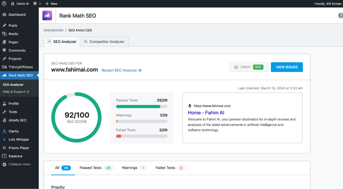343x189 pixels.
Task: Click the Profile user icon in sidebar
Action: (x=4, y=104)
